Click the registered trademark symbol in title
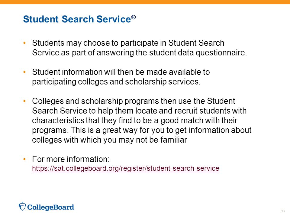This screenshot has width=290, height=218. click(x=134, y=17)
